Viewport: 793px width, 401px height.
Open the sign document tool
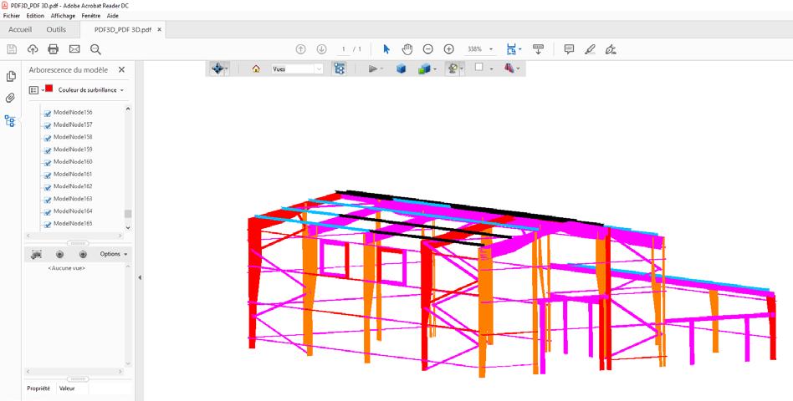click(x=611, y=49)
